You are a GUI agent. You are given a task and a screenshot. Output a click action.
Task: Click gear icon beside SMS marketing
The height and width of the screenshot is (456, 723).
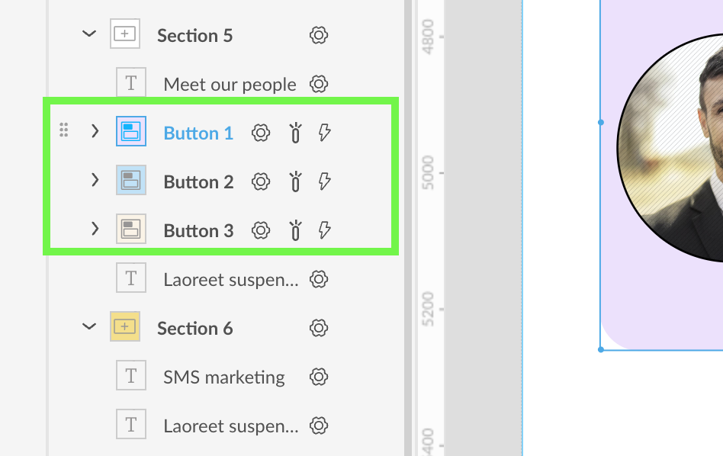pyautogui.click(x=319, y=377)
